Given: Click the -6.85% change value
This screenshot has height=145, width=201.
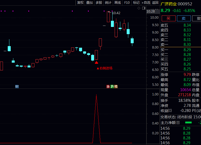Looking at the screenshot, I should point(189,11).
